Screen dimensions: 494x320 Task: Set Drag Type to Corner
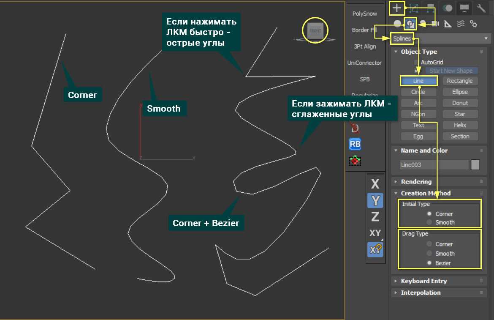pyautogui.click(x=429, y=244)
